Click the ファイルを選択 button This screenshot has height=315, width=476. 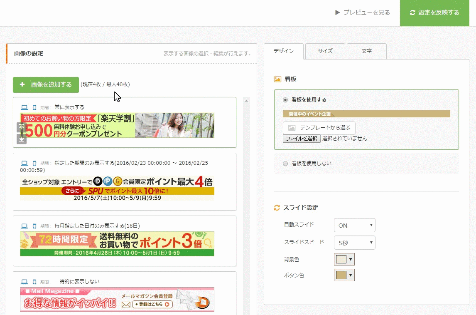click(302, 139)
